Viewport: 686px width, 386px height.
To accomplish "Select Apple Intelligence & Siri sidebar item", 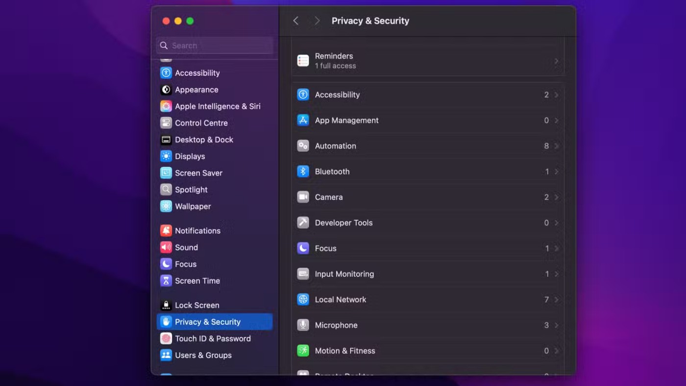I will click(x=217, y=106).
